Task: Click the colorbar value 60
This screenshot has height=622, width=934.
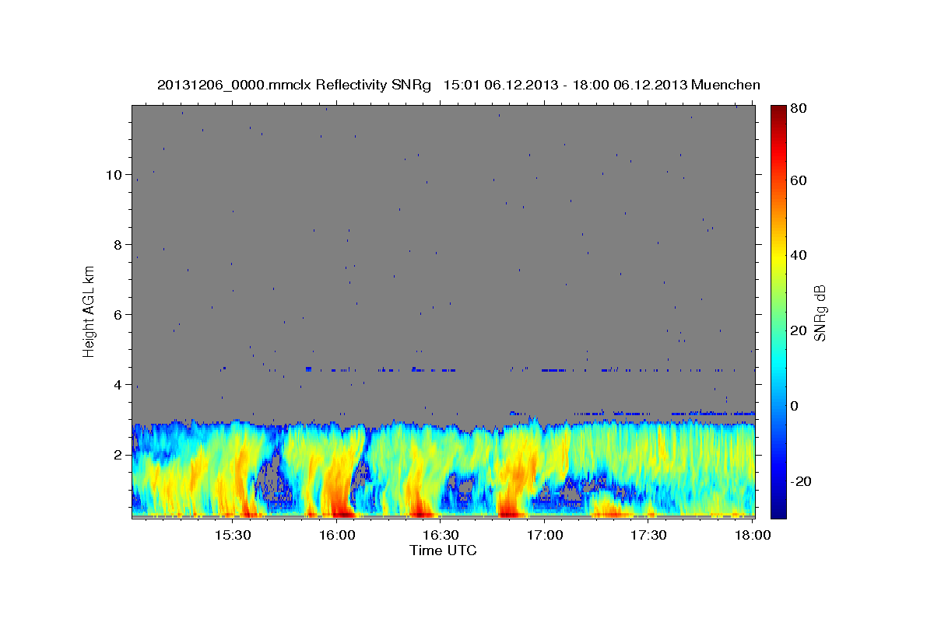Action: coord(799,180)
